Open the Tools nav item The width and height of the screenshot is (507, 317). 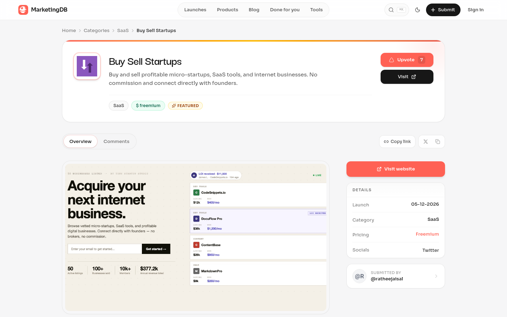coord(317,10)
